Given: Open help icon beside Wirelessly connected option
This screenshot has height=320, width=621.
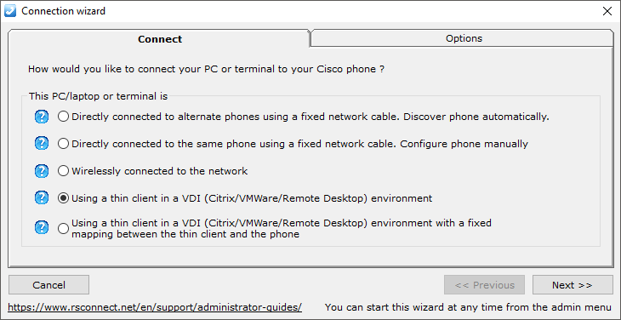Looking at the screenshot, I should click(x=42, y=171).
